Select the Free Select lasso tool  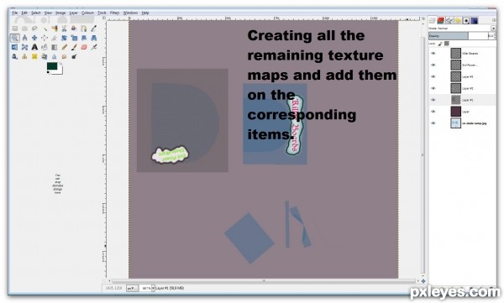click(34, 29)
